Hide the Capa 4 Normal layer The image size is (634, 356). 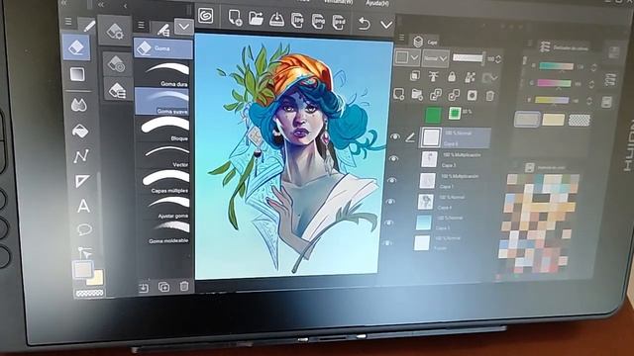[389, 201]
